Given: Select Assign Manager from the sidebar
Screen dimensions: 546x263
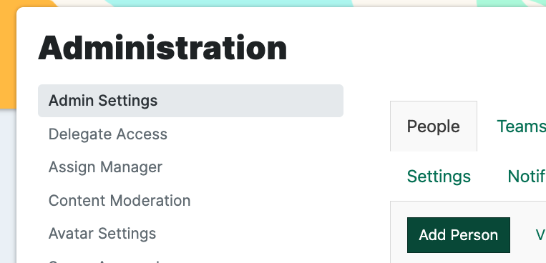Looking at the screenshot, I should point(105,167).
